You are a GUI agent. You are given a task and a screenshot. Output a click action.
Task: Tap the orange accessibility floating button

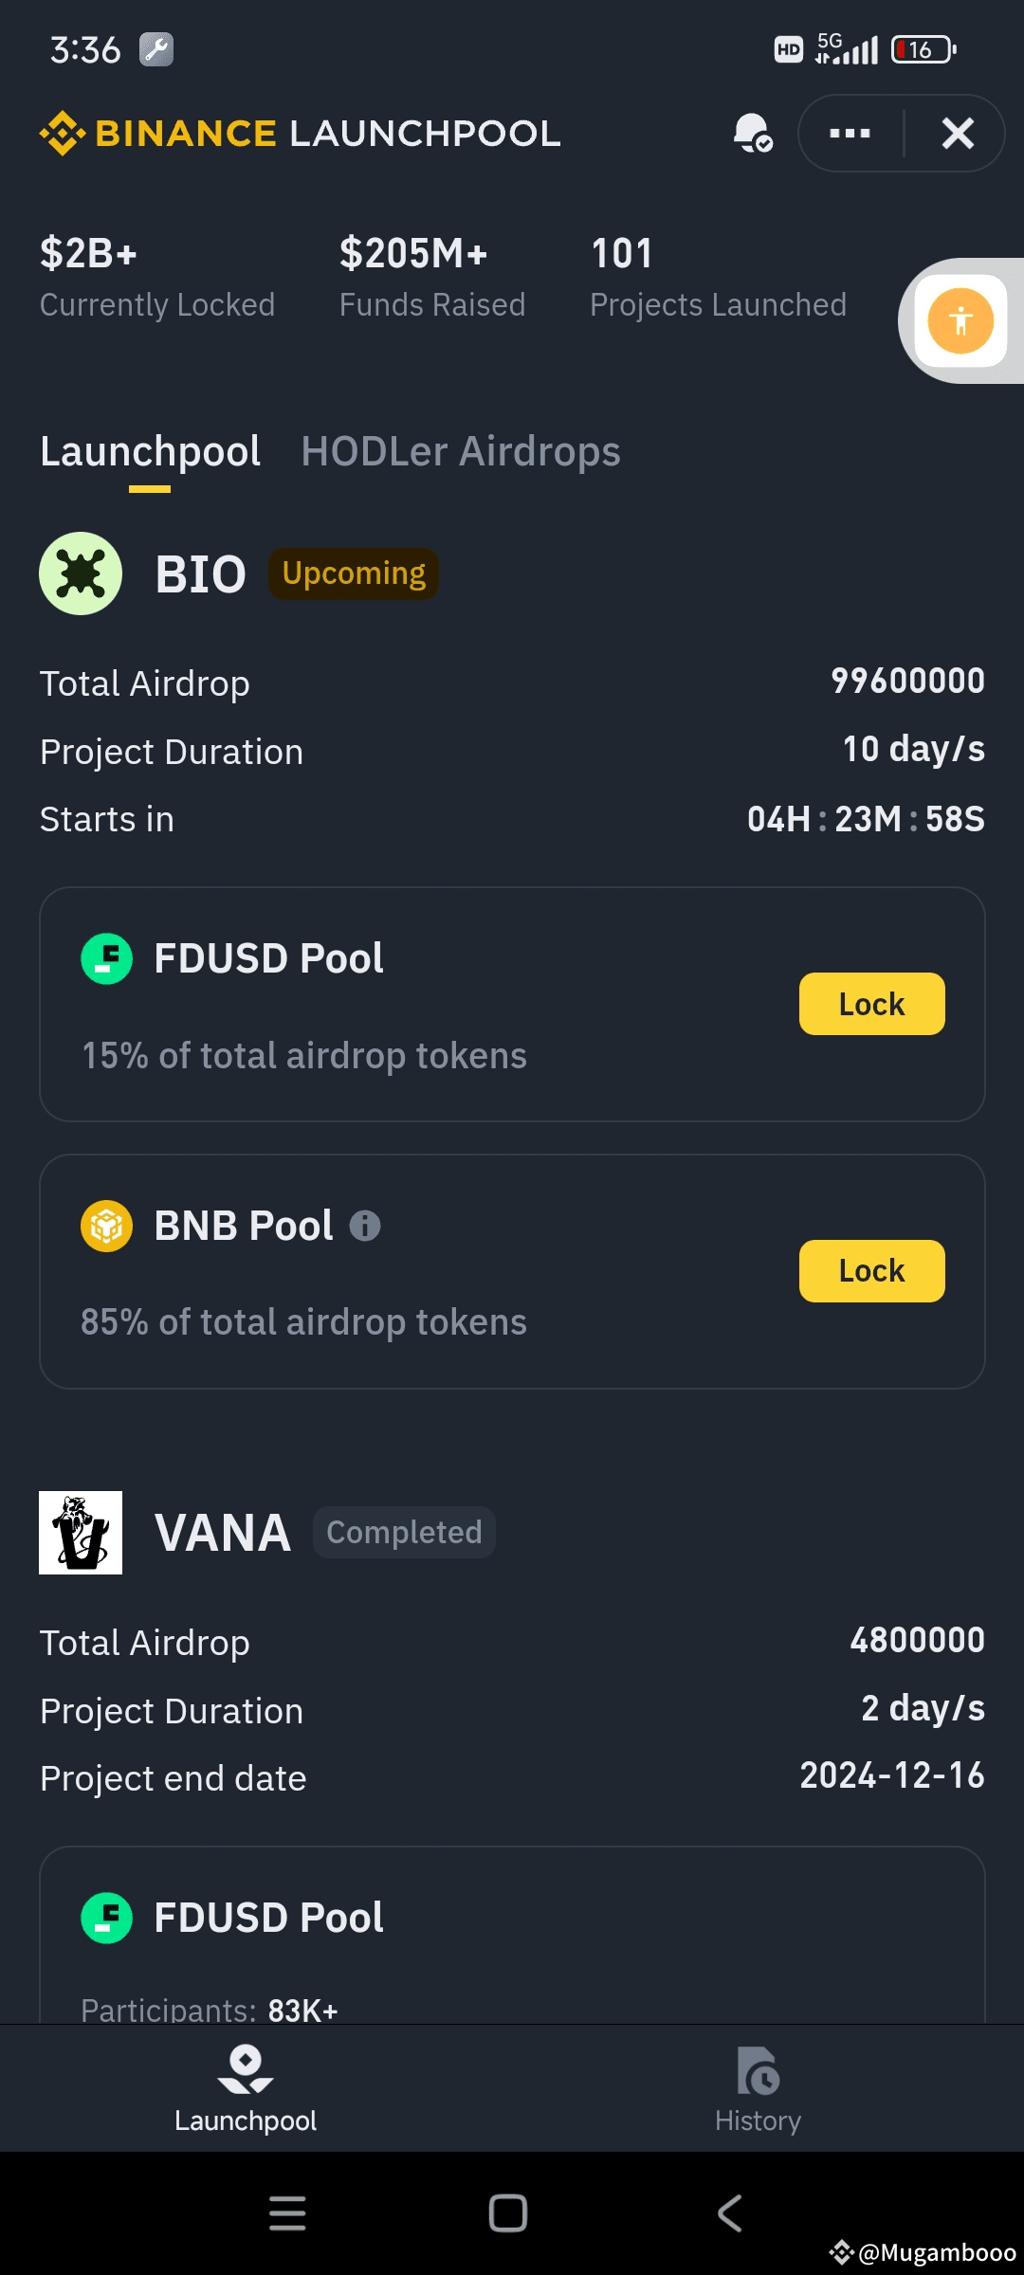960,320
